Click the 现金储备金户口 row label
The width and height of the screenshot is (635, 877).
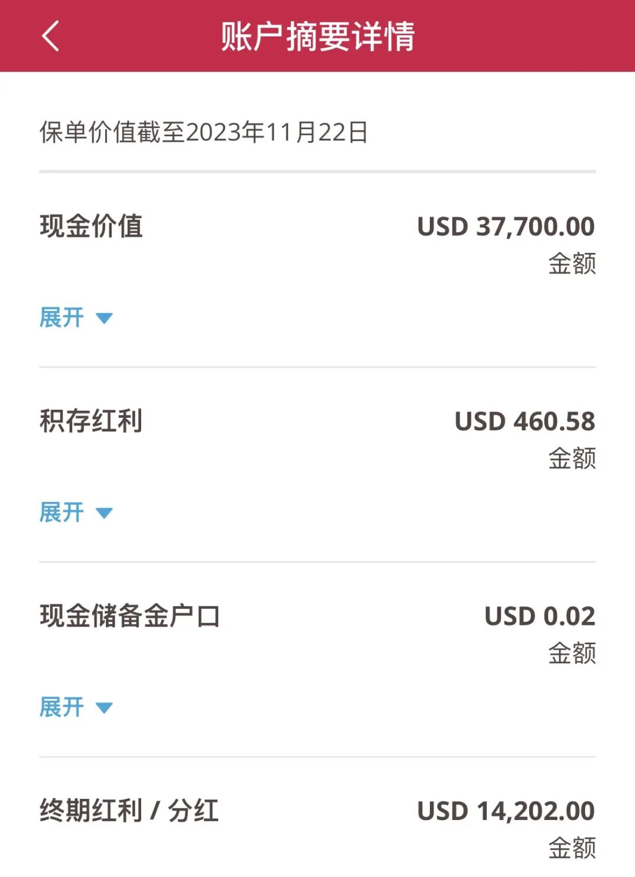[130, 616]
